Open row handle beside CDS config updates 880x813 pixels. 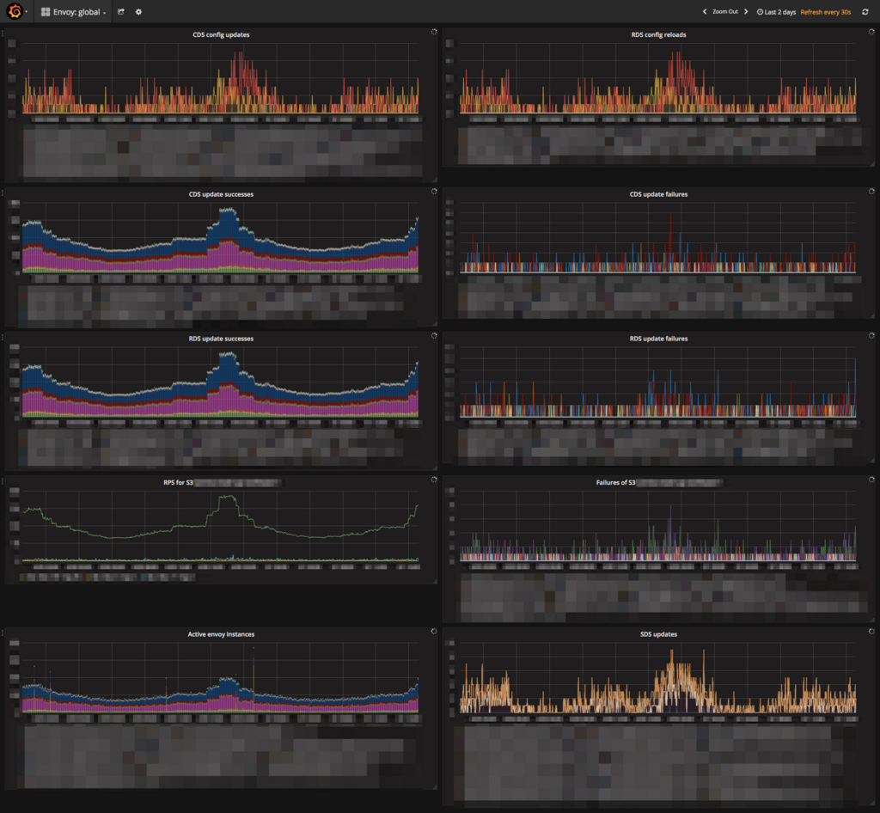(x=3, y=34)
